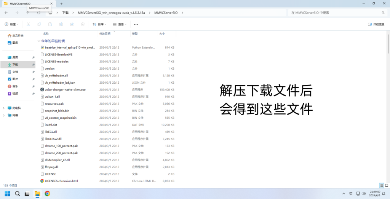Open the Windows Start menu
This screenshot has width=390, height=199.
[8, 194]
